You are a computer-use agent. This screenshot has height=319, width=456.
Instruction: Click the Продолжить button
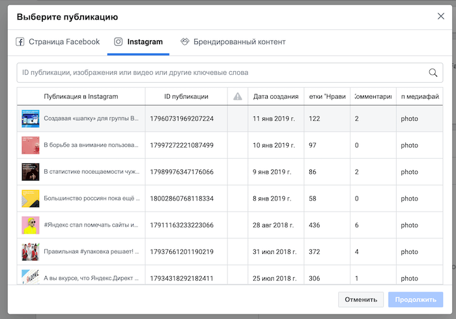pos(416,299)
